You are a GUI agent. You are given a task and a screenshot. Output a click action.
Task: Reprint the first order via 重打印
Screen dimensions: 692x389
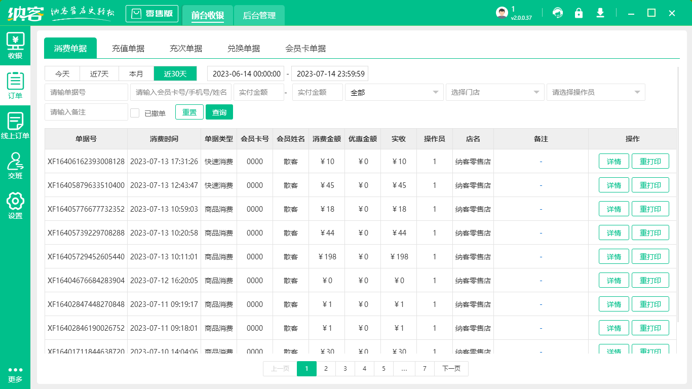[x=650, y=161]
